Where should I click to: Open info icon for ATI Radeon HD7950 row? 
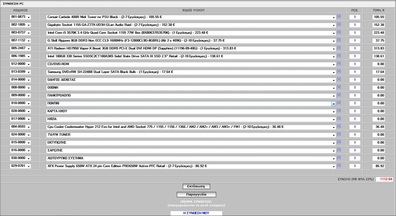point(339,48)
